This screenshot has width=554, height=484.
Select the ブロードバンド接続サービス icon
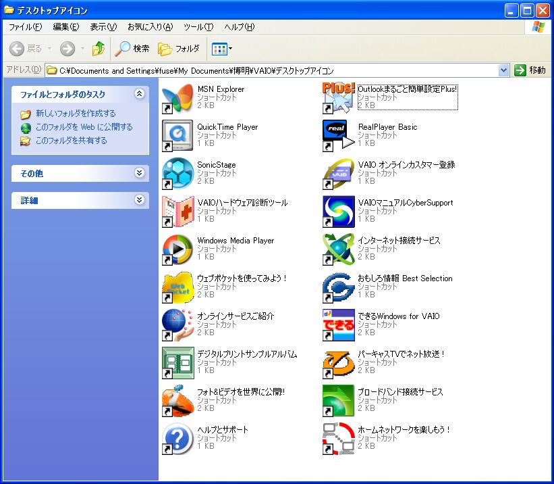pyautogui.click(x=338, y=401)
